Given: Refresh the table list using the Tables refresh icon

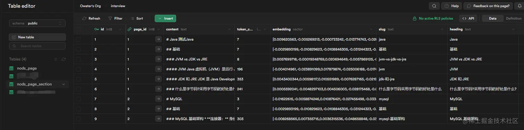Looking at the screenshot, I should pyautogui.click(x=63, y=59).
